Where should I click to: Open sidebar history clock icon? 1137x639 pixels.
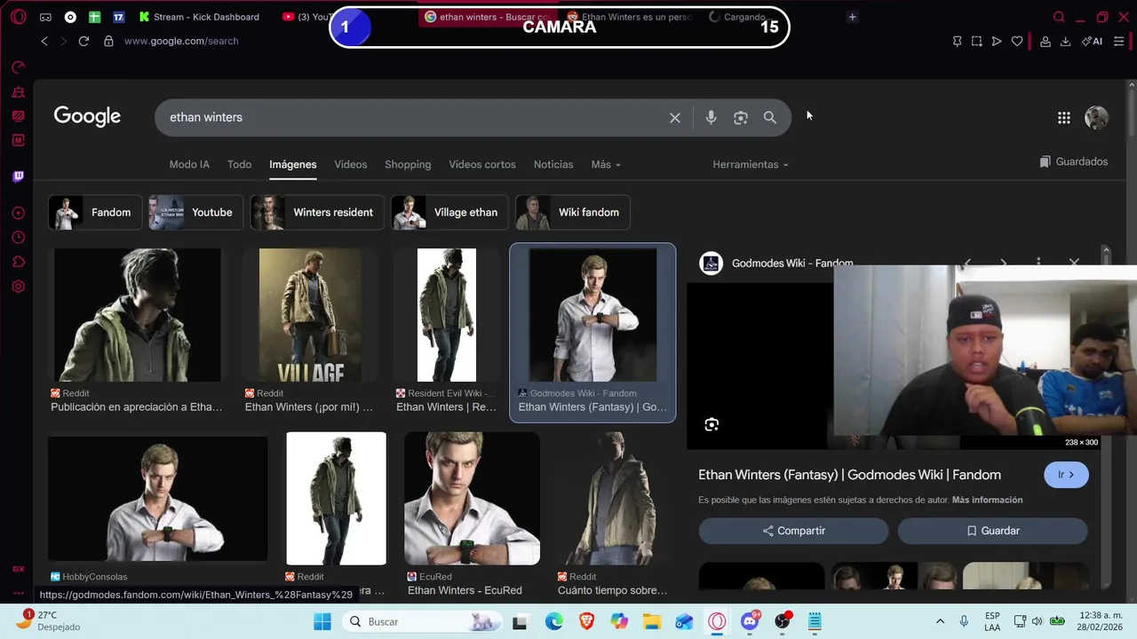pyautogui.click(x=19, y=238)
